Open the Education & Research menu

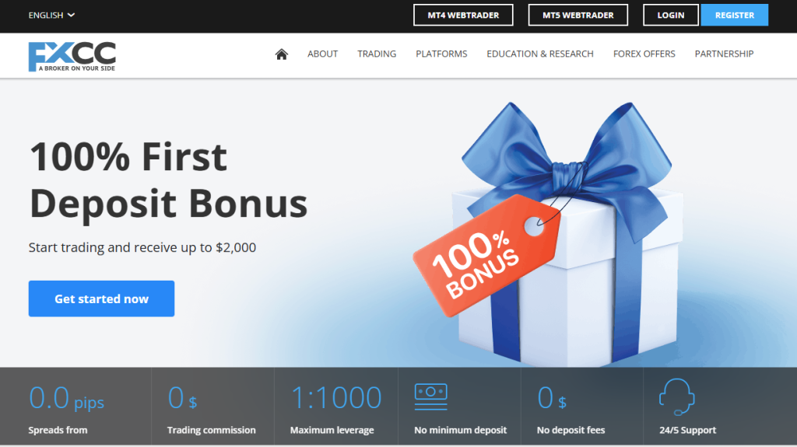(x=540, y=54)
